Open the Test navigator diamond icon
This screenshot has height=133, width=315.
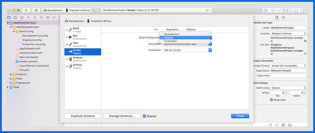[x=41, y=18]
